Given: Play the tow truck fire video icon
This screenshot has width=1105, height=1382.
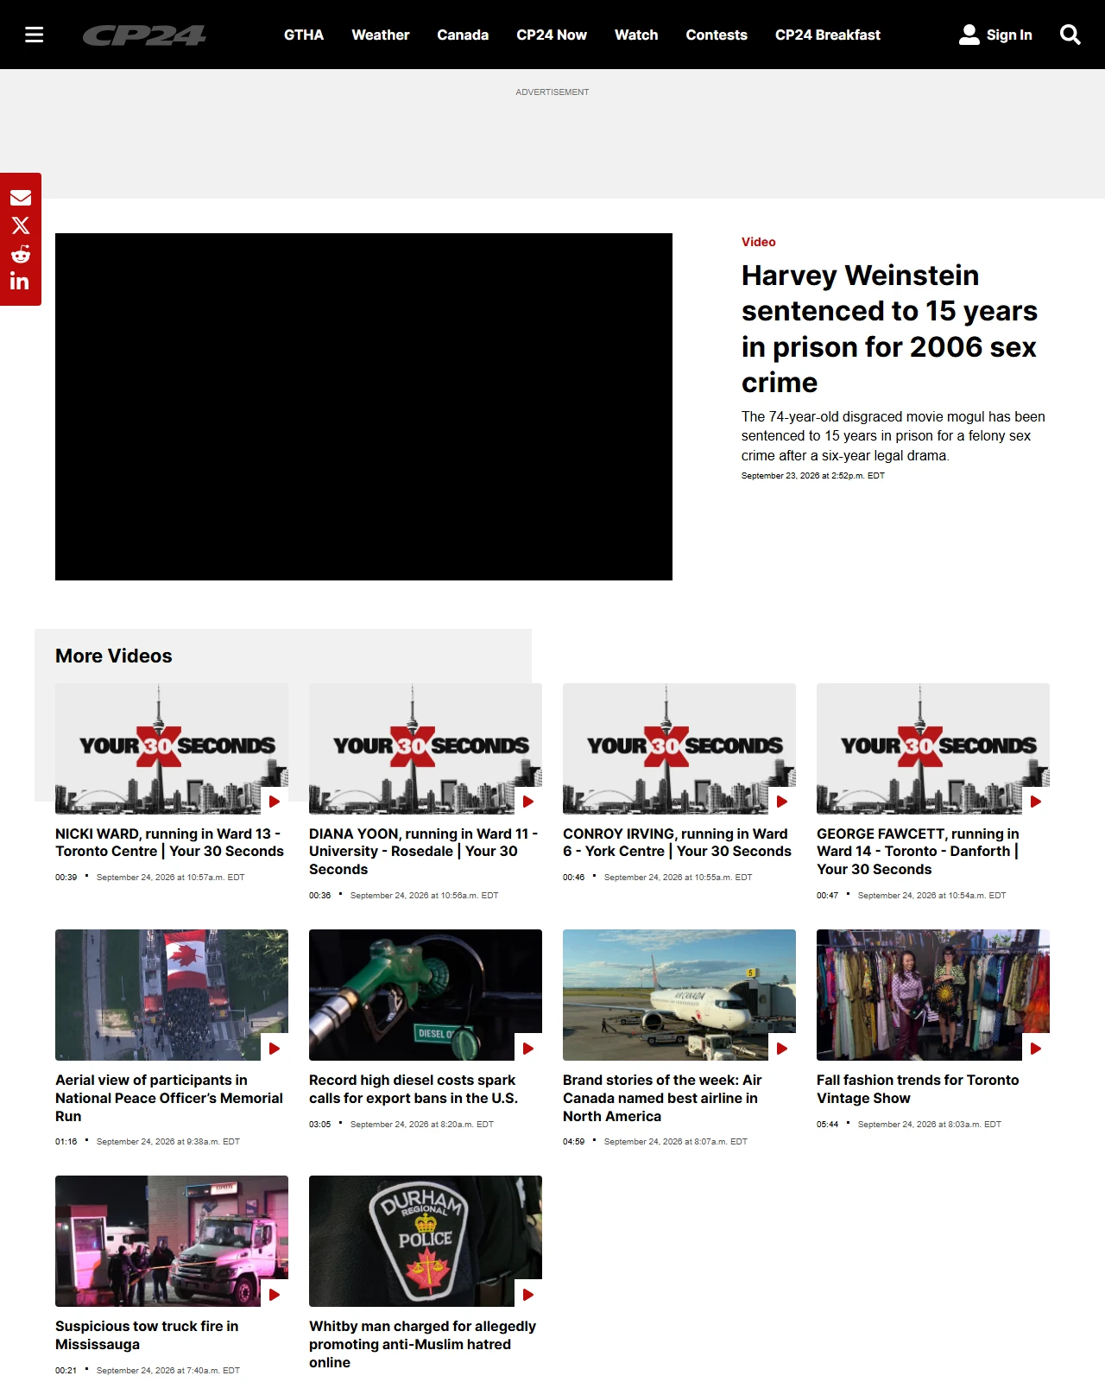Looking at the screenshot, I should pos(275,1294).
